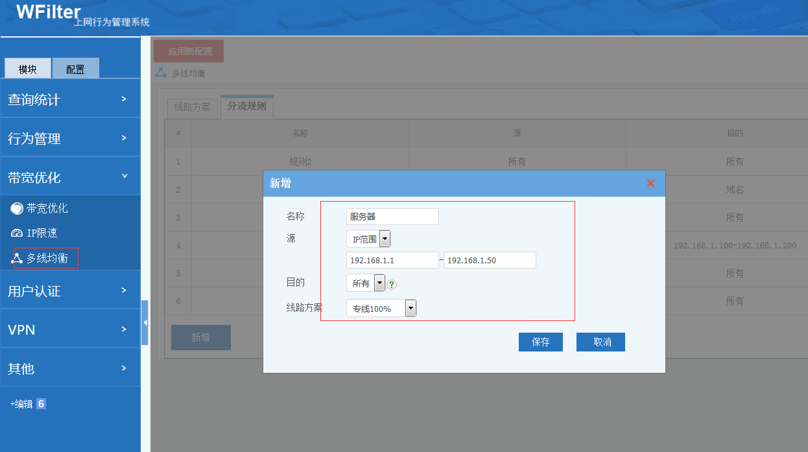Click the 多线均衡 page header icon
Screen dimensions: 808x452
161,73
